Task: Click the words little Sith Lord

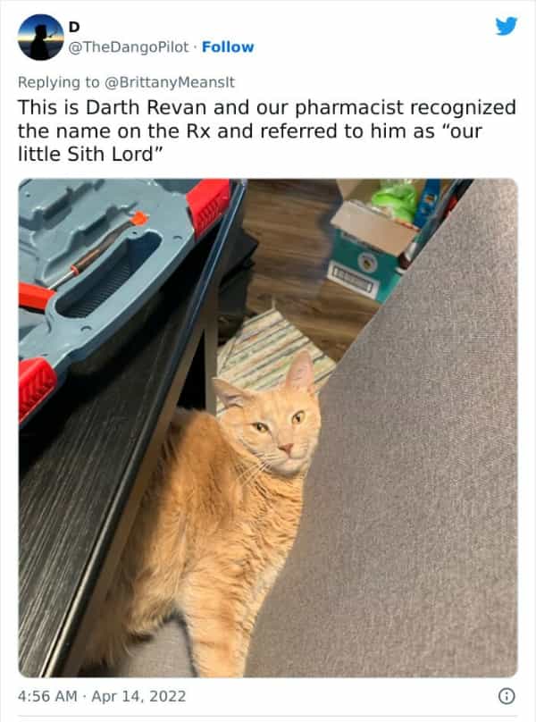Action: (85, 155)
